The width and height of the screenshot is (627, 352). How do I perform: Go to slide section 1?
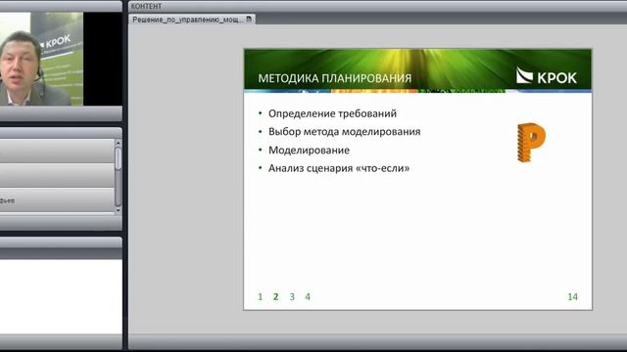(261, 296)
